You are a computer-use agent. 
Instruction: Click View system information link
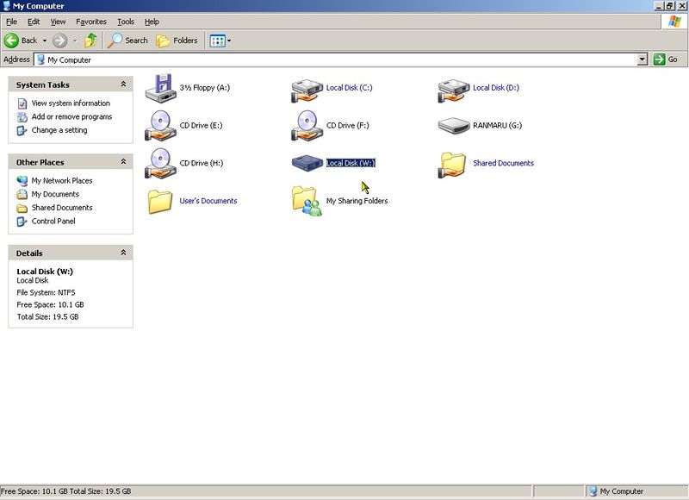pos(71,103)
